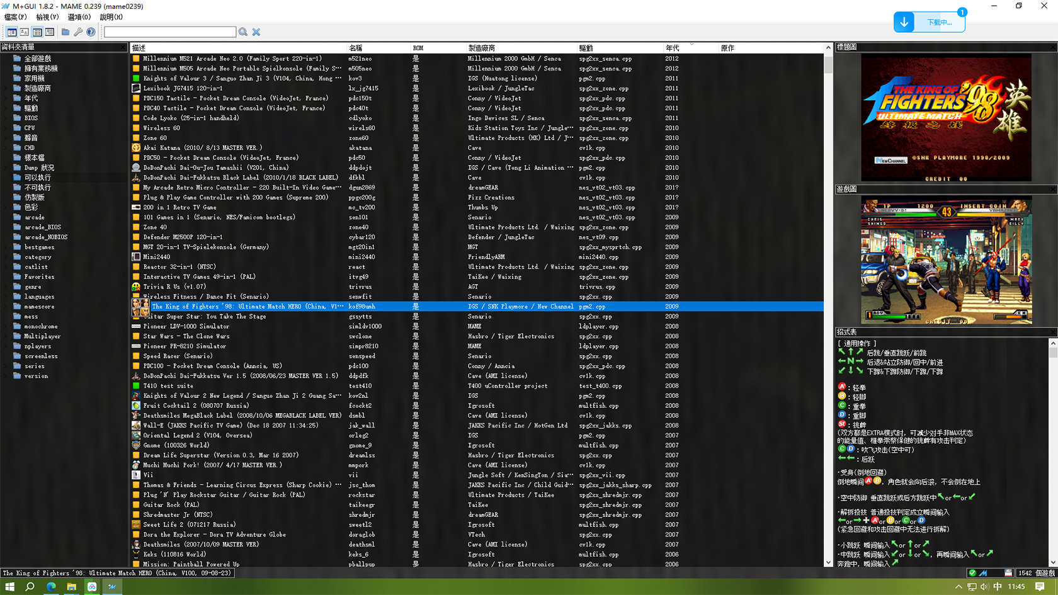Sort list by the 年代 column header
The width and height of the screenshot is (1058, 595).
click(x=690, y=48)
